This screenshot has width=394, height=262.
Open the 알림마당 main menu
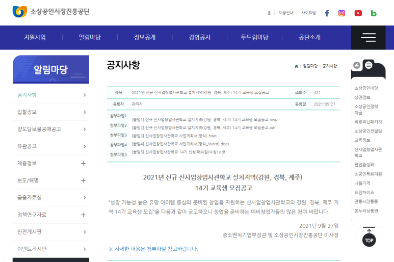90,37
